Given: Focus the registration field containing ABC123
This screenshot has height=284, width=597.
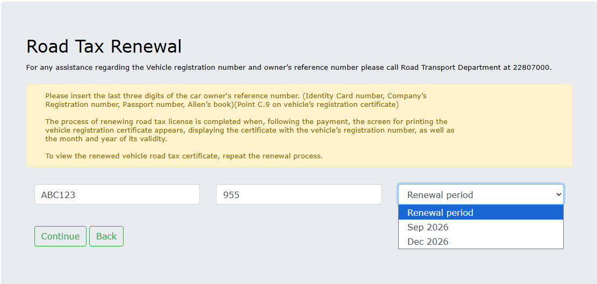Looking at the screenshot, I should click(117, 195).
